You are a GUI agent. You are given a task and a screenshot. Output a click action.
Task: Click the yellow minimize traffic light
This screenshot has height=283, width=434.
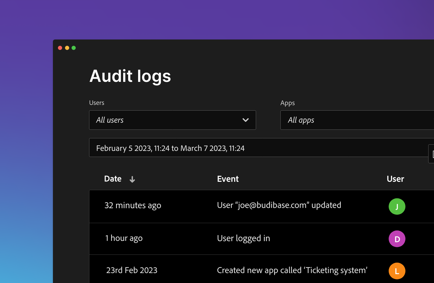click(67, 48)
